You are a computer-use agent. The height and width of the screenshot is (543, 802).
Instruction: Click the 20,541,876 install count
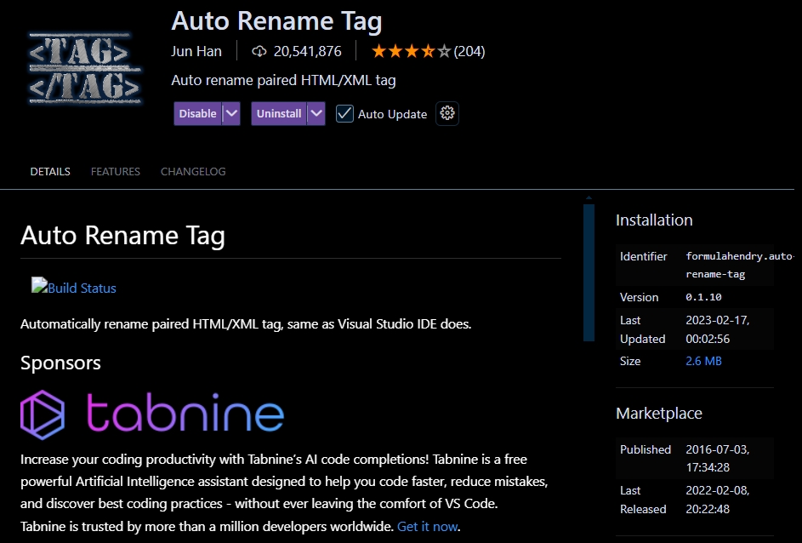tap(307, 51)
